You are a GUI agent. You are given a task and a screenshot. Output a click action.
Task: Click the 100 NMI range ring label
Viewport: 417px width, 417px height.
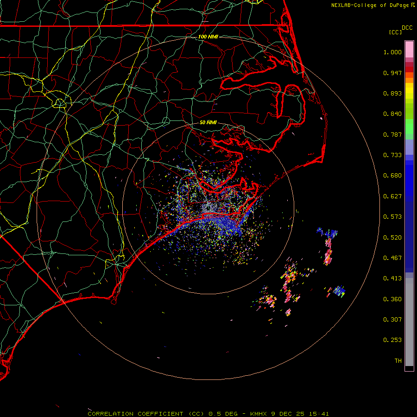pos(208,37)
